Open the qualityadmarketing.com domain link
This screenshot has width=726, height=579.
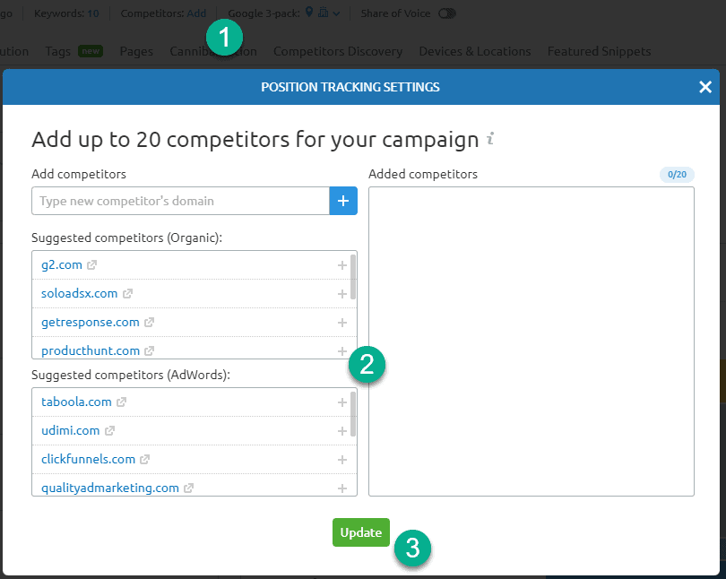(110, 488)
